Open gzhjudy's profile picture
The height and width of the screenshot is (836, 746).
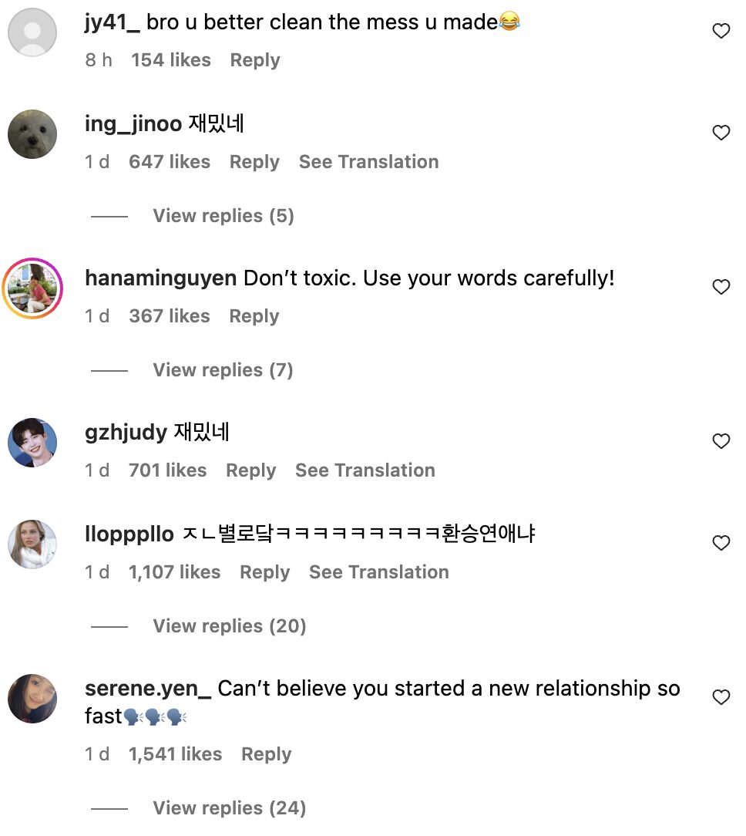click(x=32, y=443)
